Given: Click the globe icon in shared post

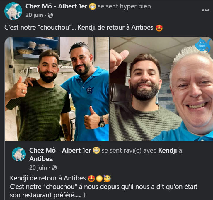Looking at the screenshot, I should pos(54,168).
